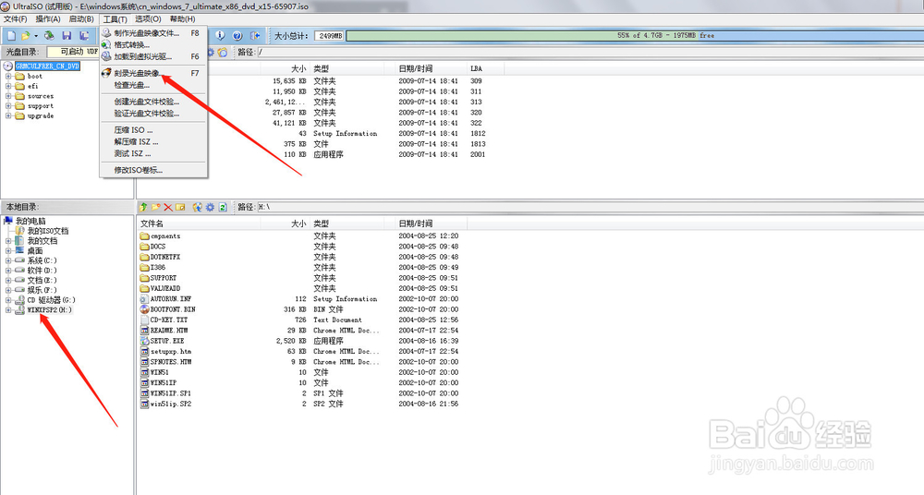Select 我的ISO文档 in local tree

coord(48,231)
